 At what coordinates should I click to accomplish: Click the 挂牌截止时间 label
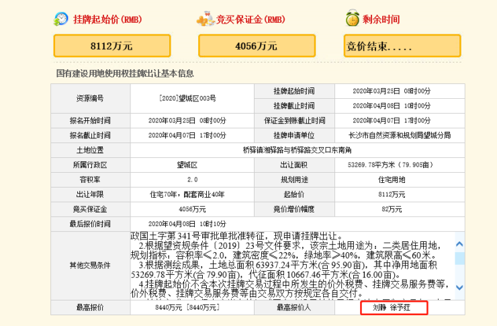click(x=294, y=106)
